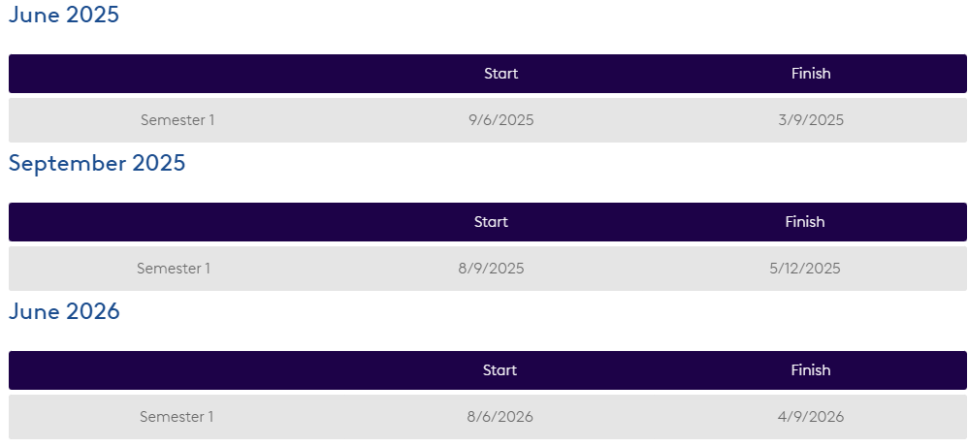This screenshot has height=447, width=968.
Task: Select the 8/6/2026 start date
Action: pos(500,417)
